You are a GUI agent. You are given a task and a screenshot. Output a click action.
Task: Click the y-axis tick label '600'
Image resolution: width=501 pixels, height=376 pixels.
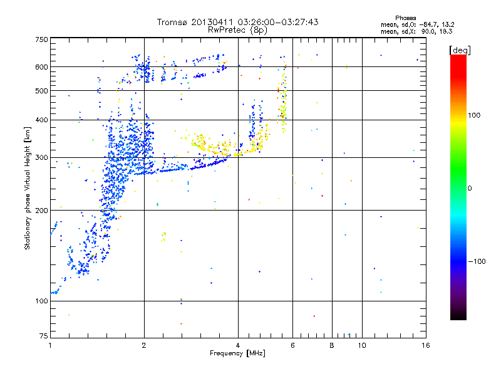point(41,67)
